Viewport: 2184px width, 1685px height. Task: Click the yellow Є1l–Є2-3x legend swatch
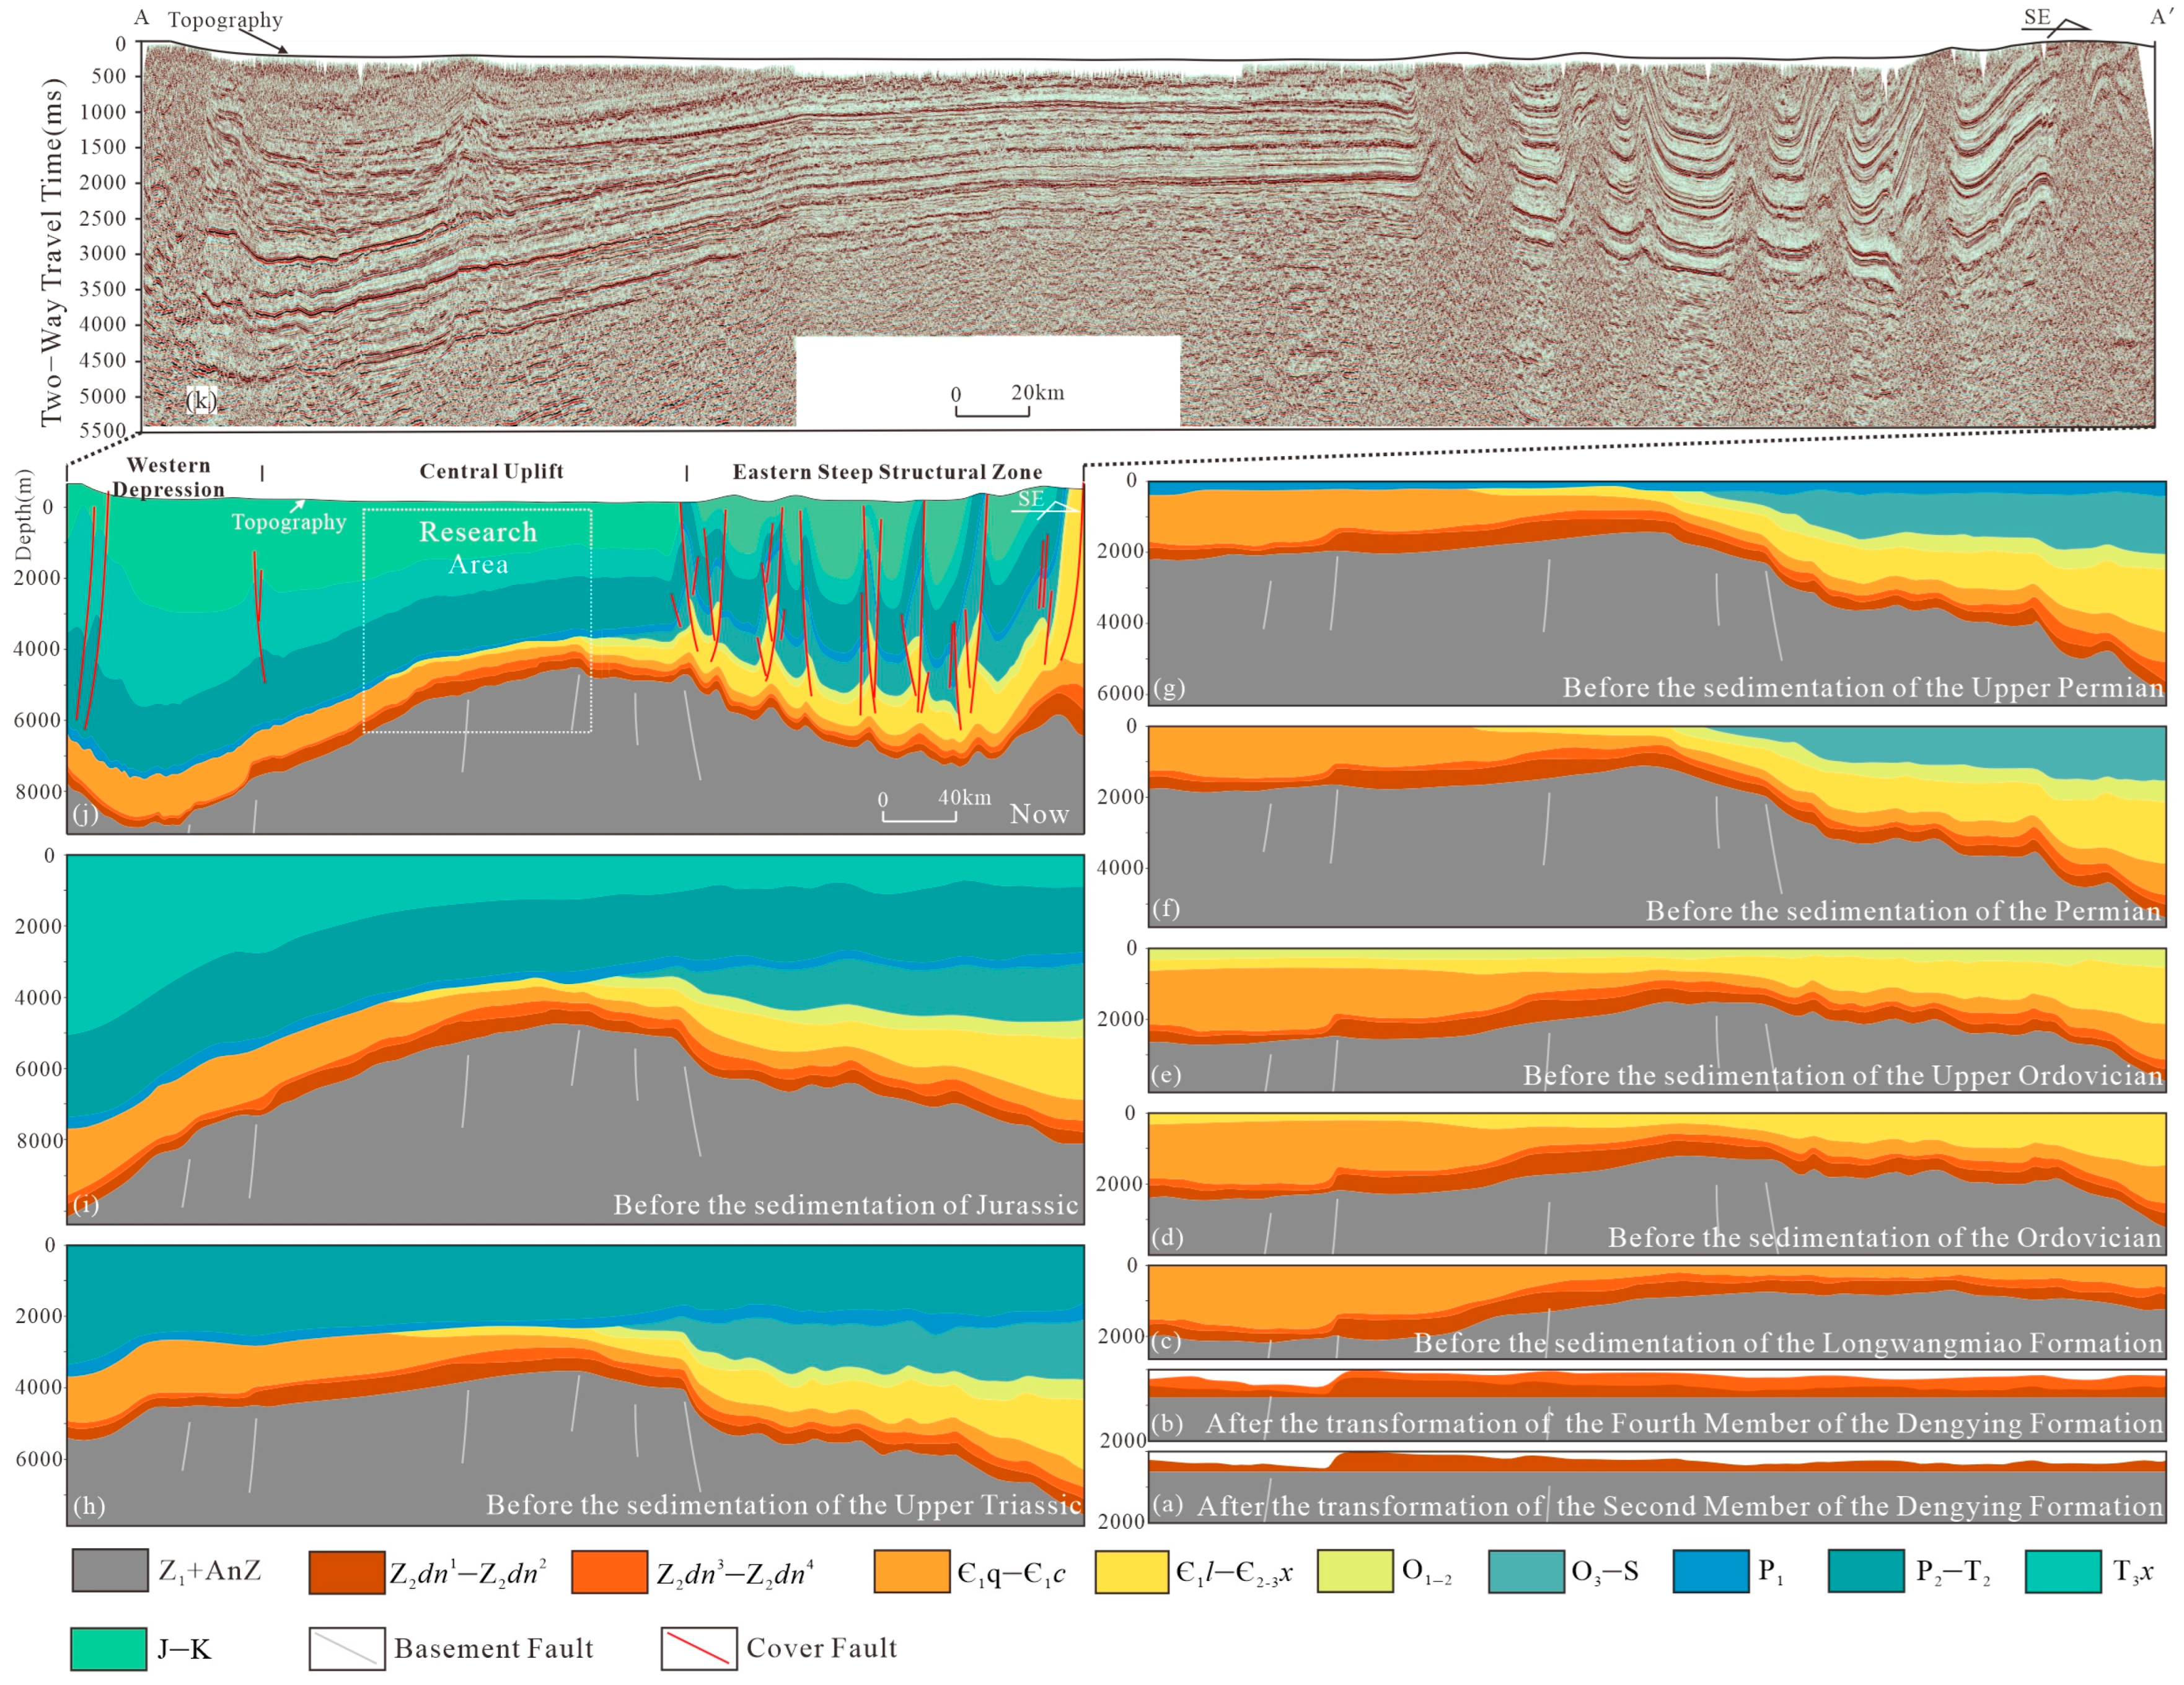pyautogui.click(x=1131, y=1571)
